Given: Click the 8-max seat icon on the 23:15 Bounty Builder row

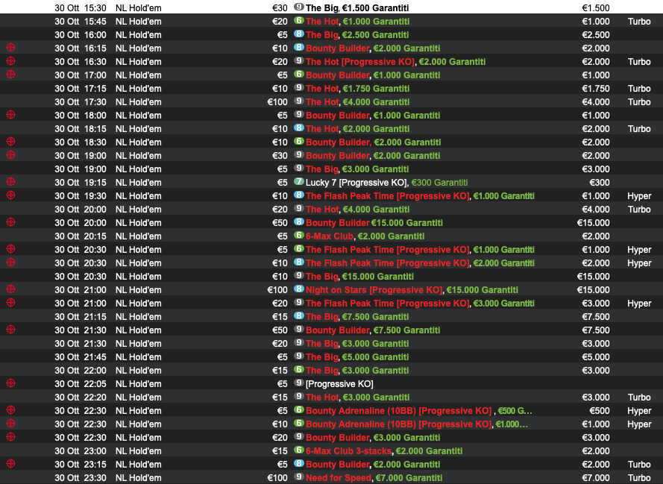Looking at the screenshot, I should click(x=299, y=464).
